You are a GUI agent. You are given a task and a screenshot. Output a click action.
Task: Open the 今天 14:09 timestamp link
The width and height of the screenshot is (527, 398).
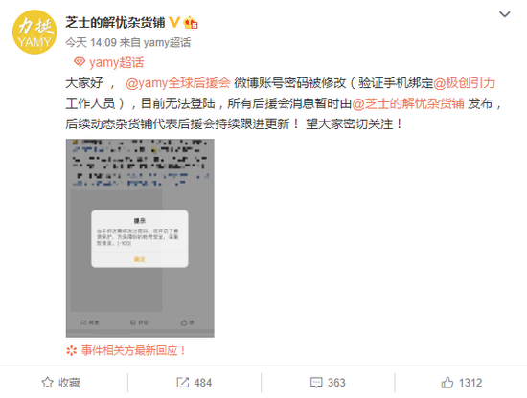(x=91, y=43)
